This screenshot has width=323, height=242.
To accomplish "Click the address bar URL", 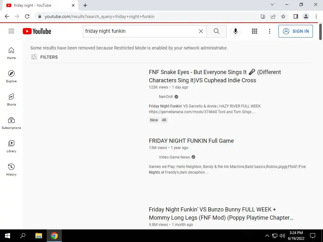I will (99, 16).
